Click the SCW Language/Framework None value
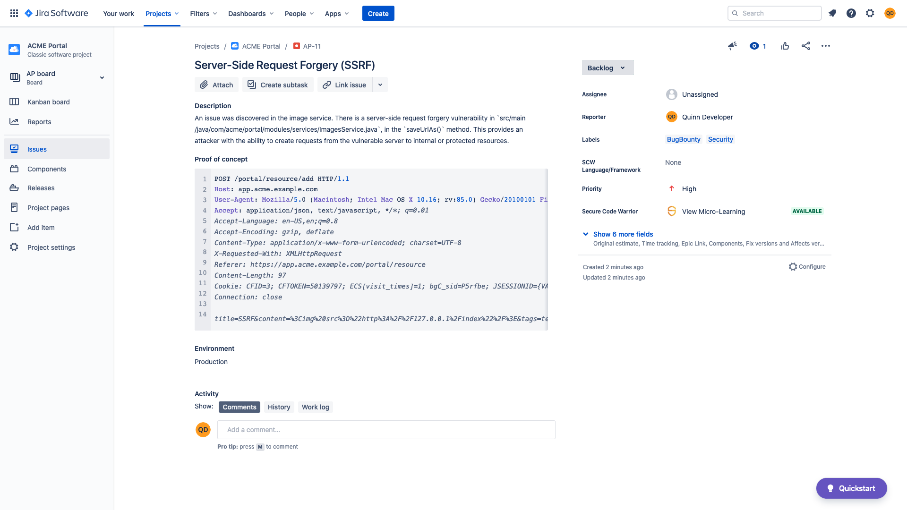907x510 pixels. (673, 162)
